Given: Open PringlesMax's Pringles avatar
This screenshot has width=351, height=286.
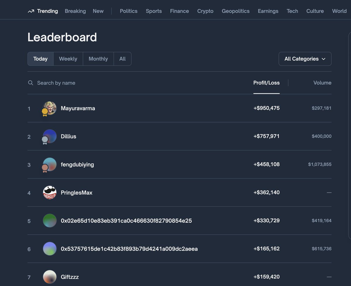Looking at the screenshot, I should pos(50,193).
